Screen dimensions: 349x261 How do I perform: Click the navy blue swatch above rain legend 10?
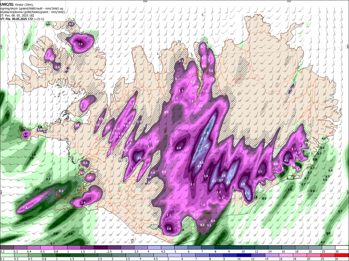(244, 255)
